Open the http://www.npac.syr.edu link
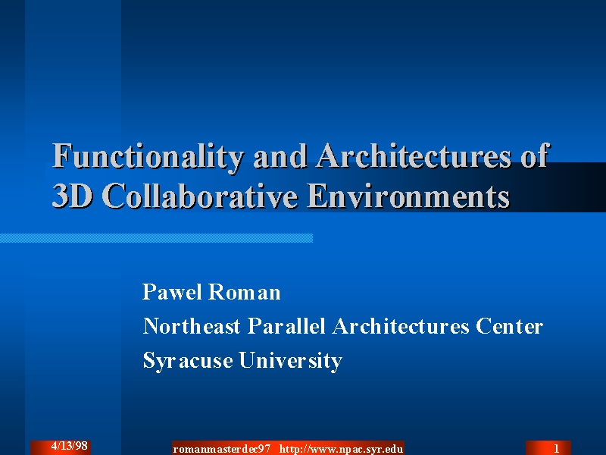Viewport: 606px width, 455px height. 342,449
